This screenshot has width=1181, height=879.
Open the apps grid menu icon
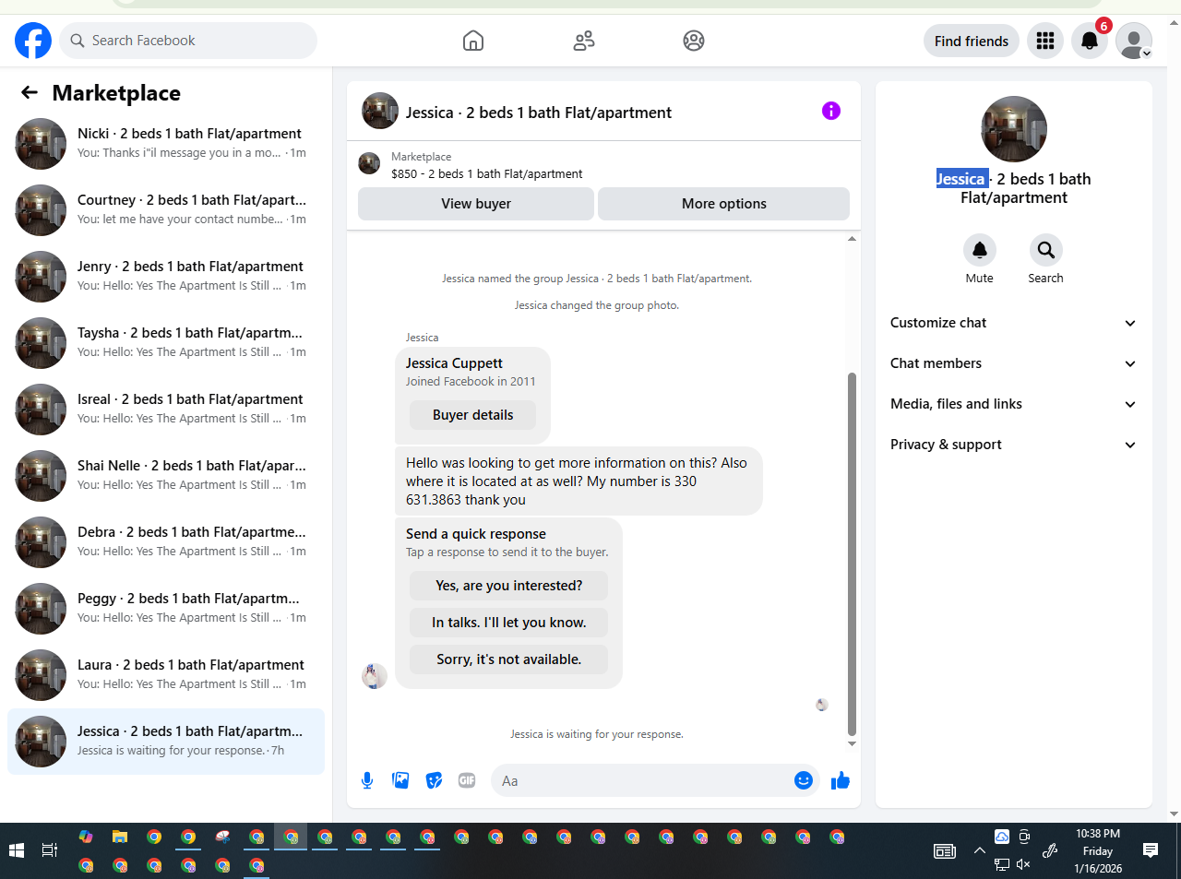coord(1045,41)
